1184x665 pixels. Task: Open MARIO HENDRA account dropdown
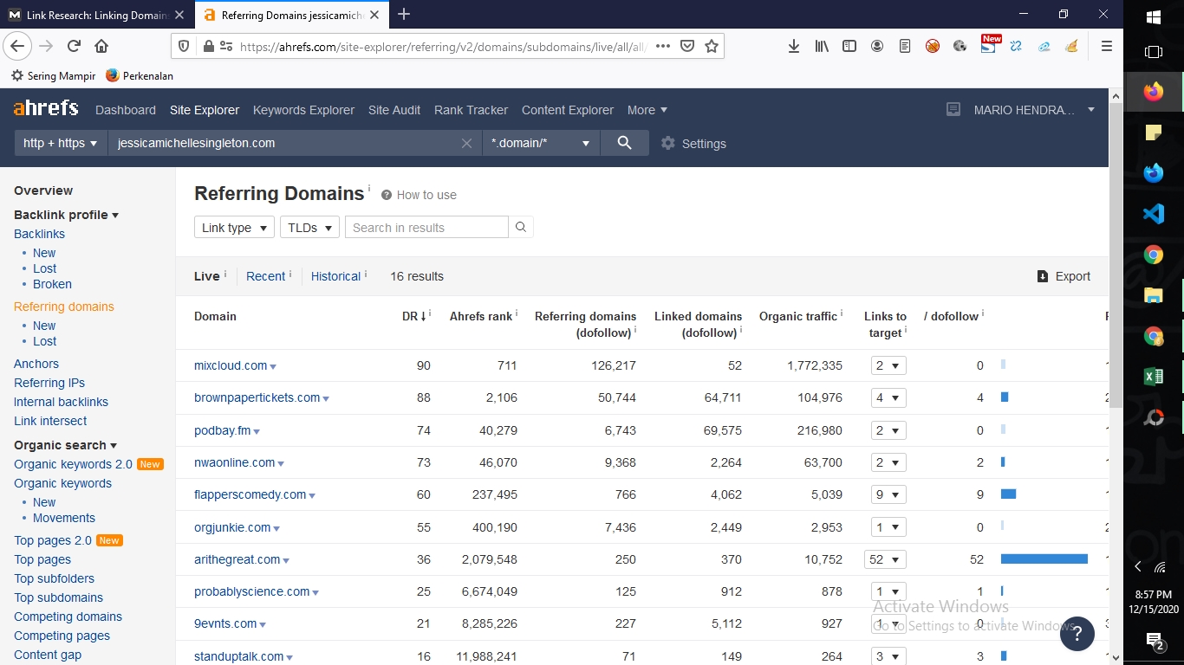pos(1034,110)
